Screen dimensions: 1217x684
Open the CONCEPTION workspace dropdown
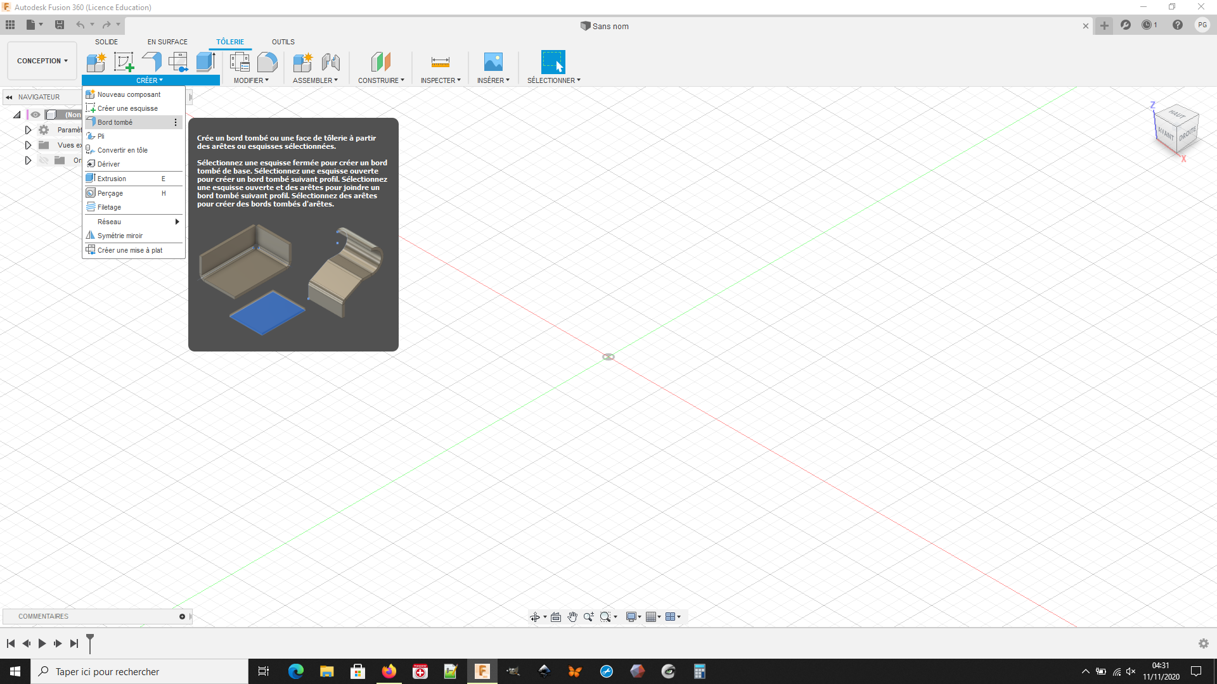tap(42, 61)
